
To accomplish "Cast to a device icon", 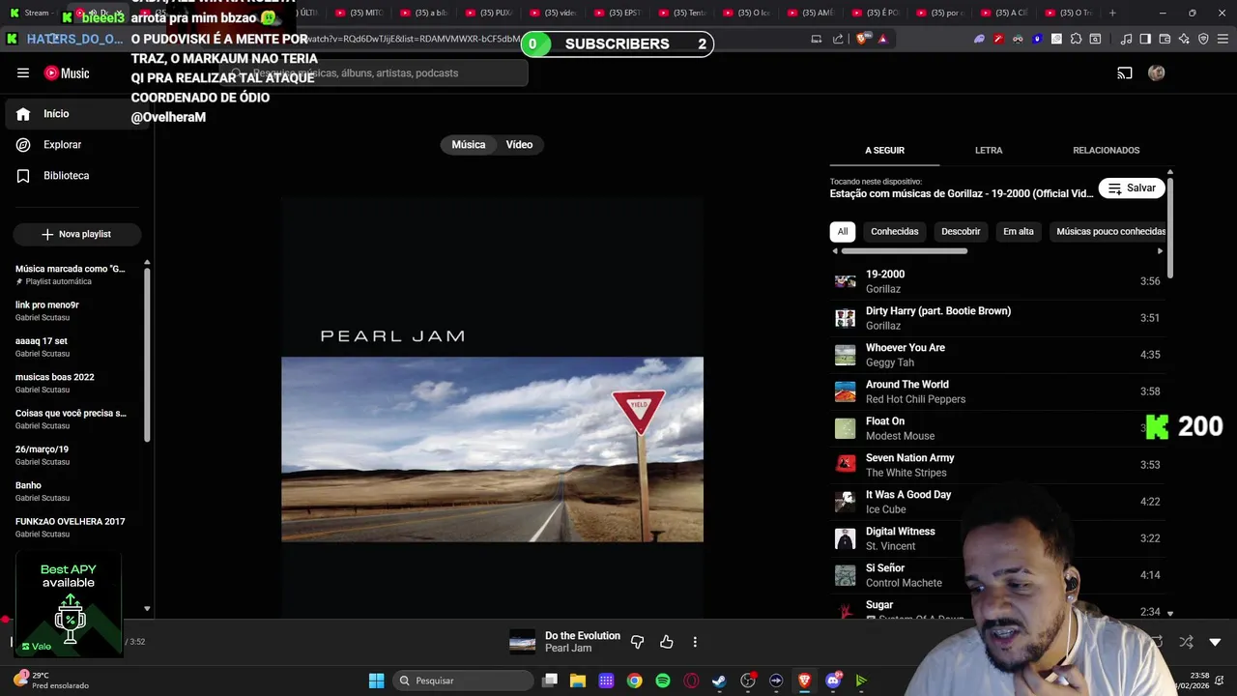I will click(1125, 73).
